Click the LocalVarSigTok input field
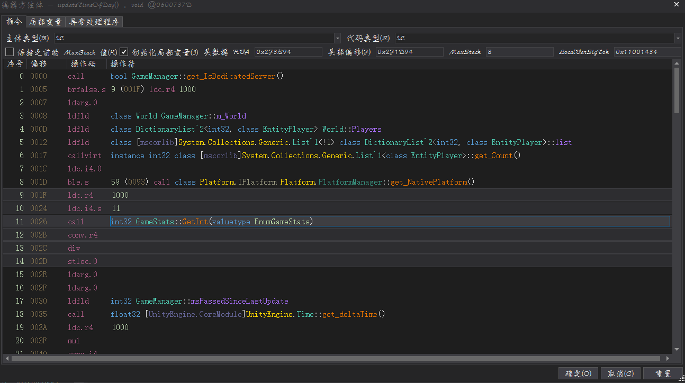 pos(647,52)
